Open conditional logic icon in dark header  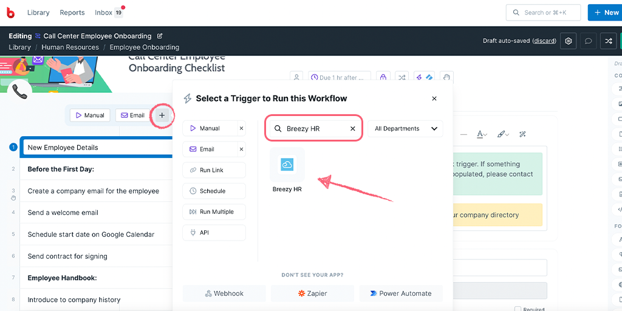(x=608, y=41)
